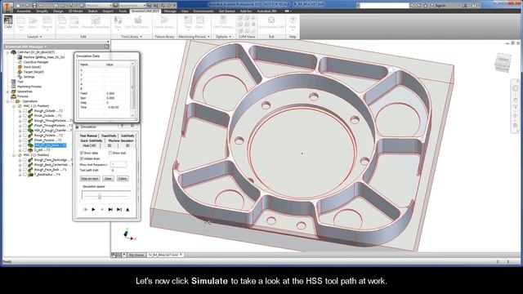The width and height of the screenshot is (523, 294).
Task: Collapse the MAC 1 tree node
Action: point(14,106)
